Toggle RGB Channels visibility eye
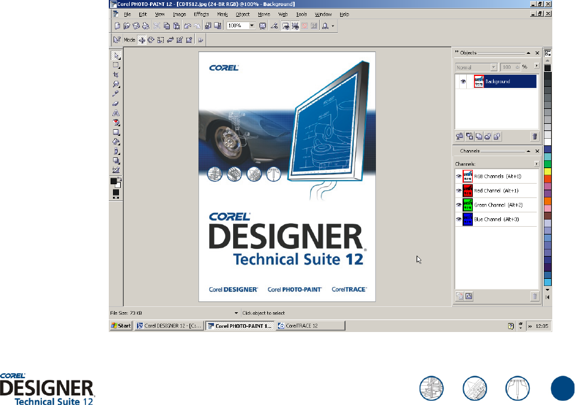 [458, 176]
